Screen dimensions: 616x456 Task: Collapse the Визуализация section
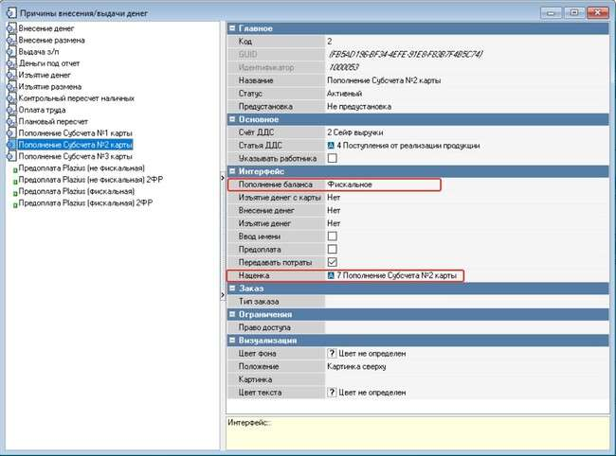point(232,340)
